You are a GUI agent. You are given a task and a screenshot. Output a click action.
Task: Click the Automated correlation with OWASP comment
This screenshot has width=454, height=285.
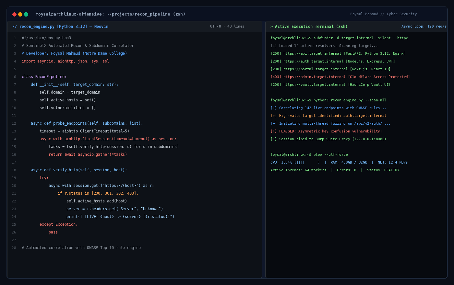81,248
